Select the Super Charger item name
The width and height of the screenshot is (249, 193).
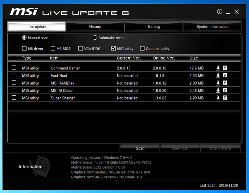63,98
